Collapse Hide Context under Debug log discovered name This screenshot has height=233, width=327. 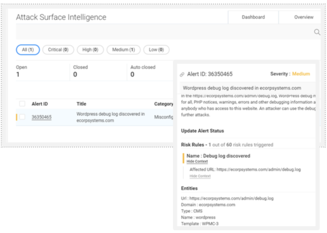tap(197, 162)
